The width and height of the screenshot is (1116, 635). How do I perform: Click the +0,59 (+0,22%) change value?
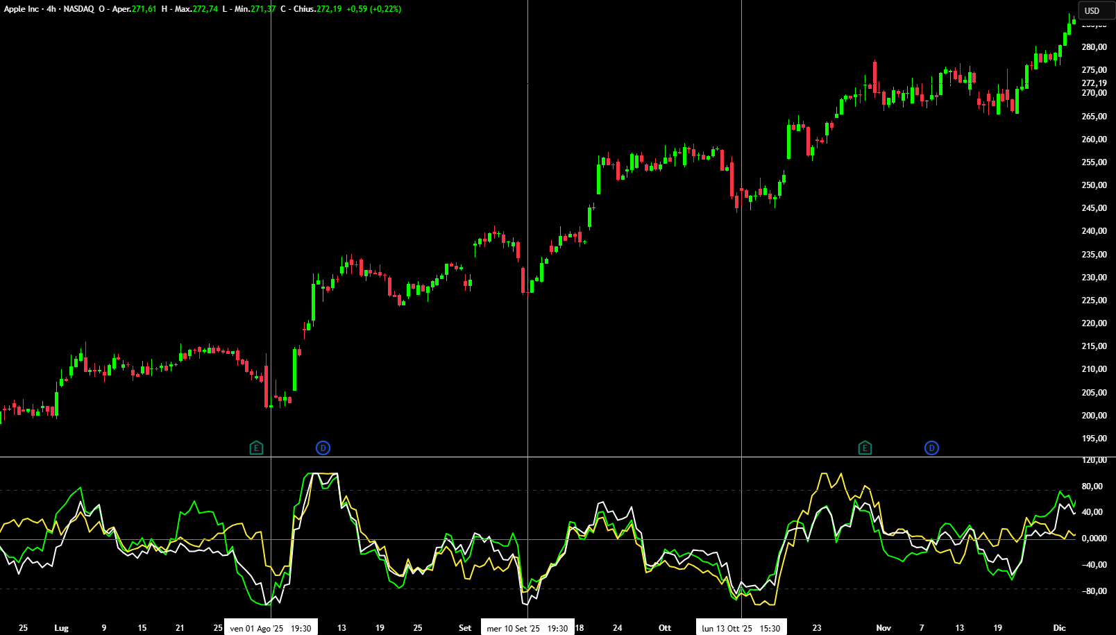(374, 9)
